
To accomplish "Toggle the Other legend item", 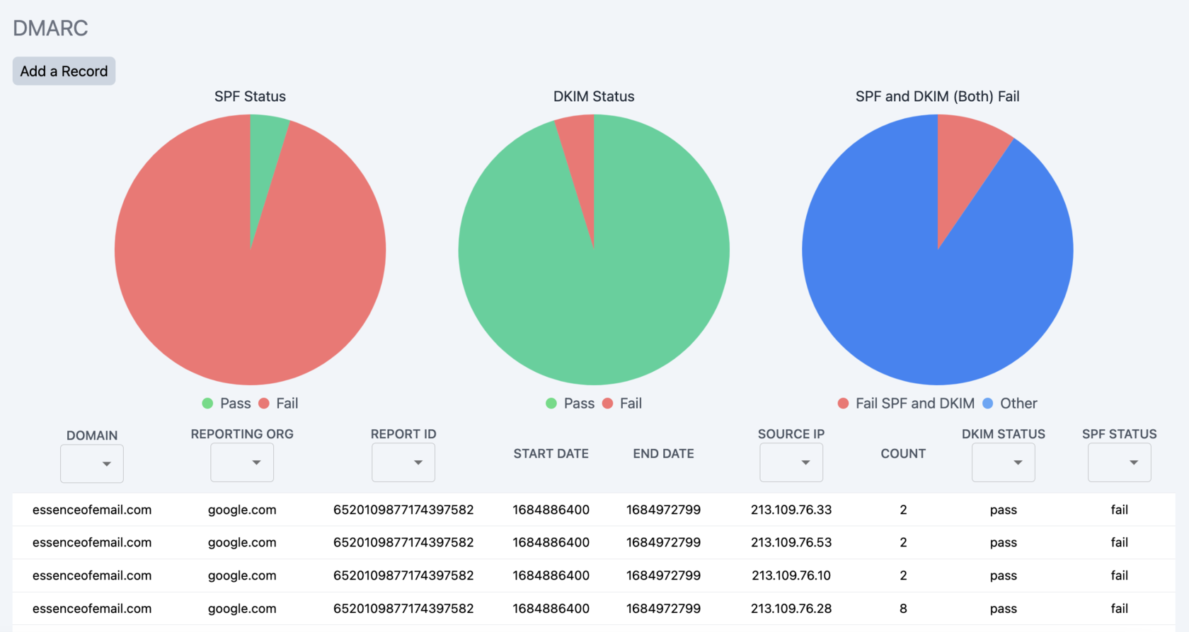I will 1010,404.
